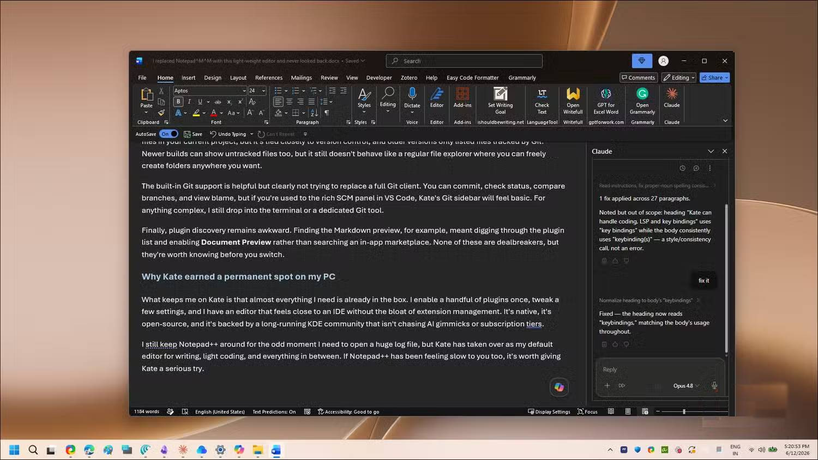Switch to Print Layout view
The width and height of the screenshot is (818, 460).
[x=628, y=411]
